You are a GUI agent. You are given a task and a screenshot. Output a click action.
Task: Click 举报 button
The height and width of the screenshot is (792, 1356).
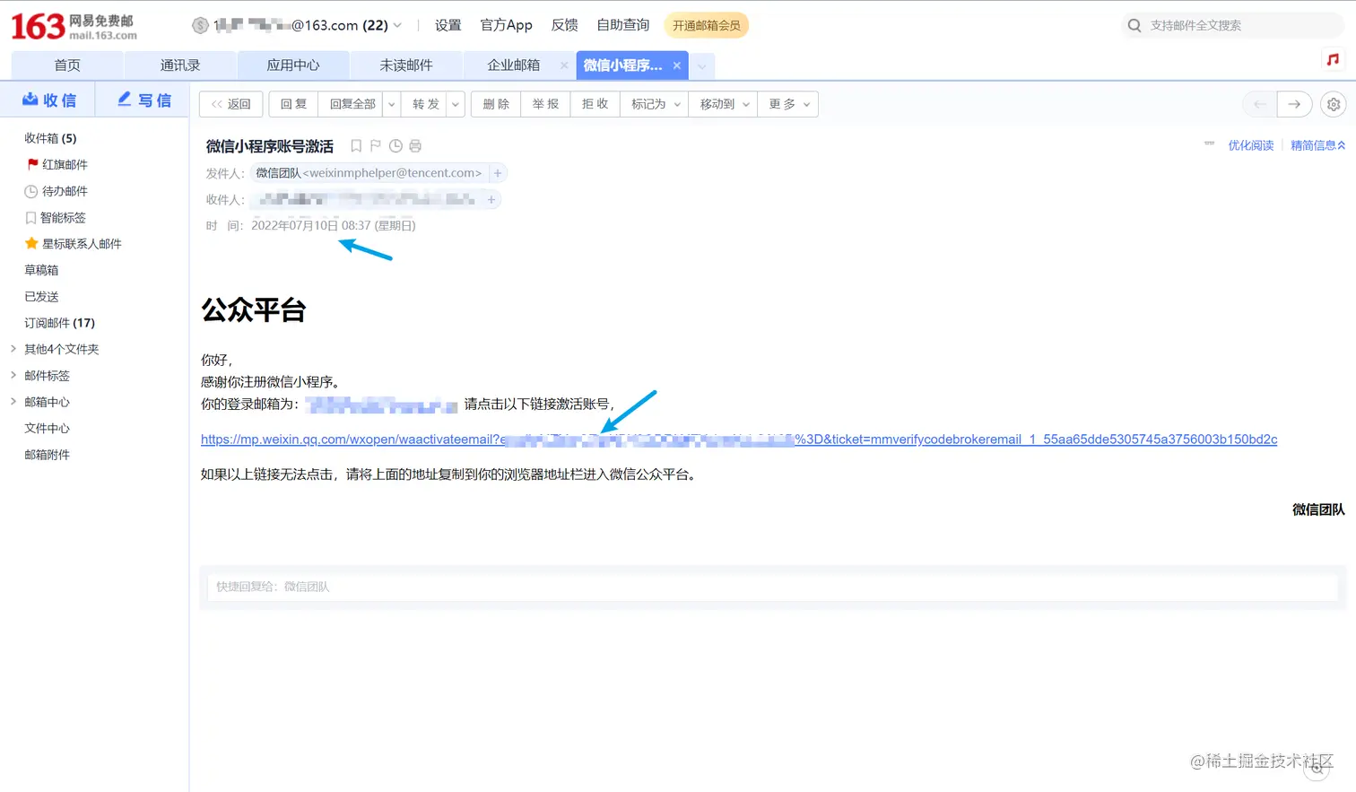[x=545, y=104]
